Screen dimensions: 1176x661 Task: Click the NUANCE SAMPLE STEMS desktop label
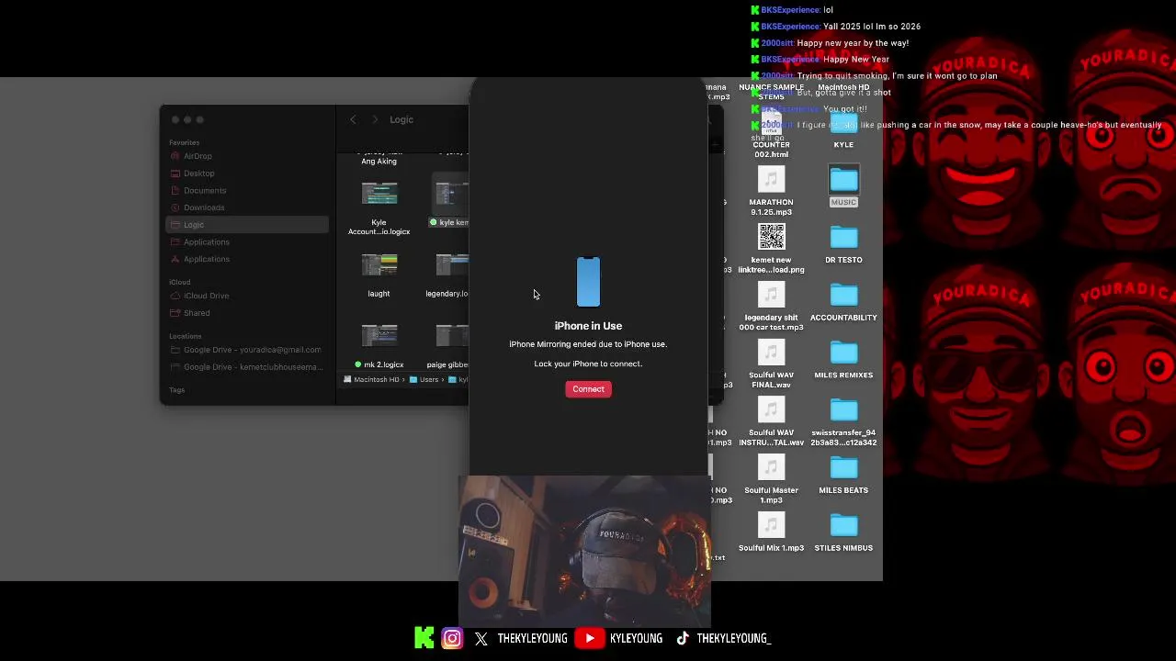tap(772, 92)
